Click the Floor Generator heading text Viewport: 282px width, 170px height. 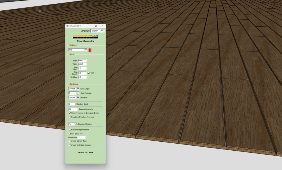pos(86,41)
